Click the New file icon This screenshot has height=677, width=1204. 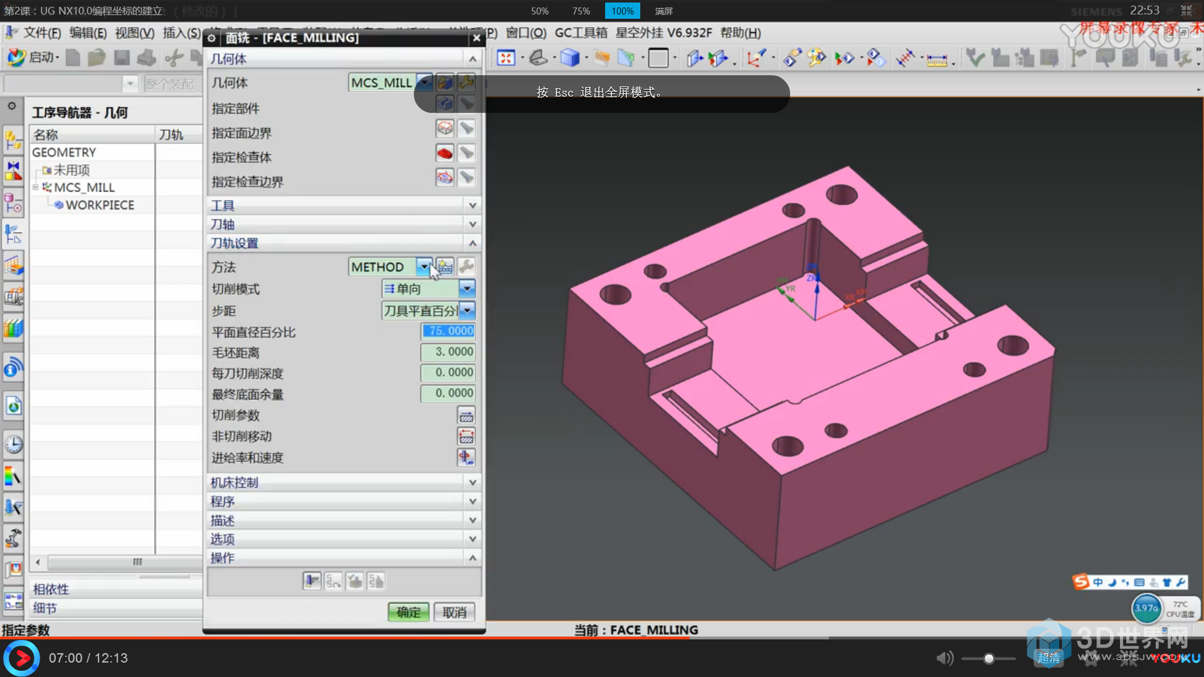pos(73,58)
